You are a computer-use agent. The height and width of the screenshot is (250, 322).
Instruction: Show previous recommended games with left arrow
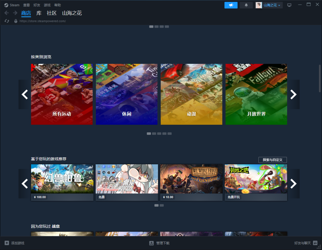coord(25,184)
